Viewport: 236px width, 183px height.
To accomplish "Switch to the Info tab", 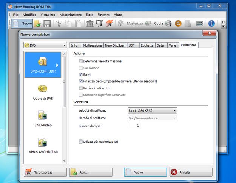I will [76, 45].
